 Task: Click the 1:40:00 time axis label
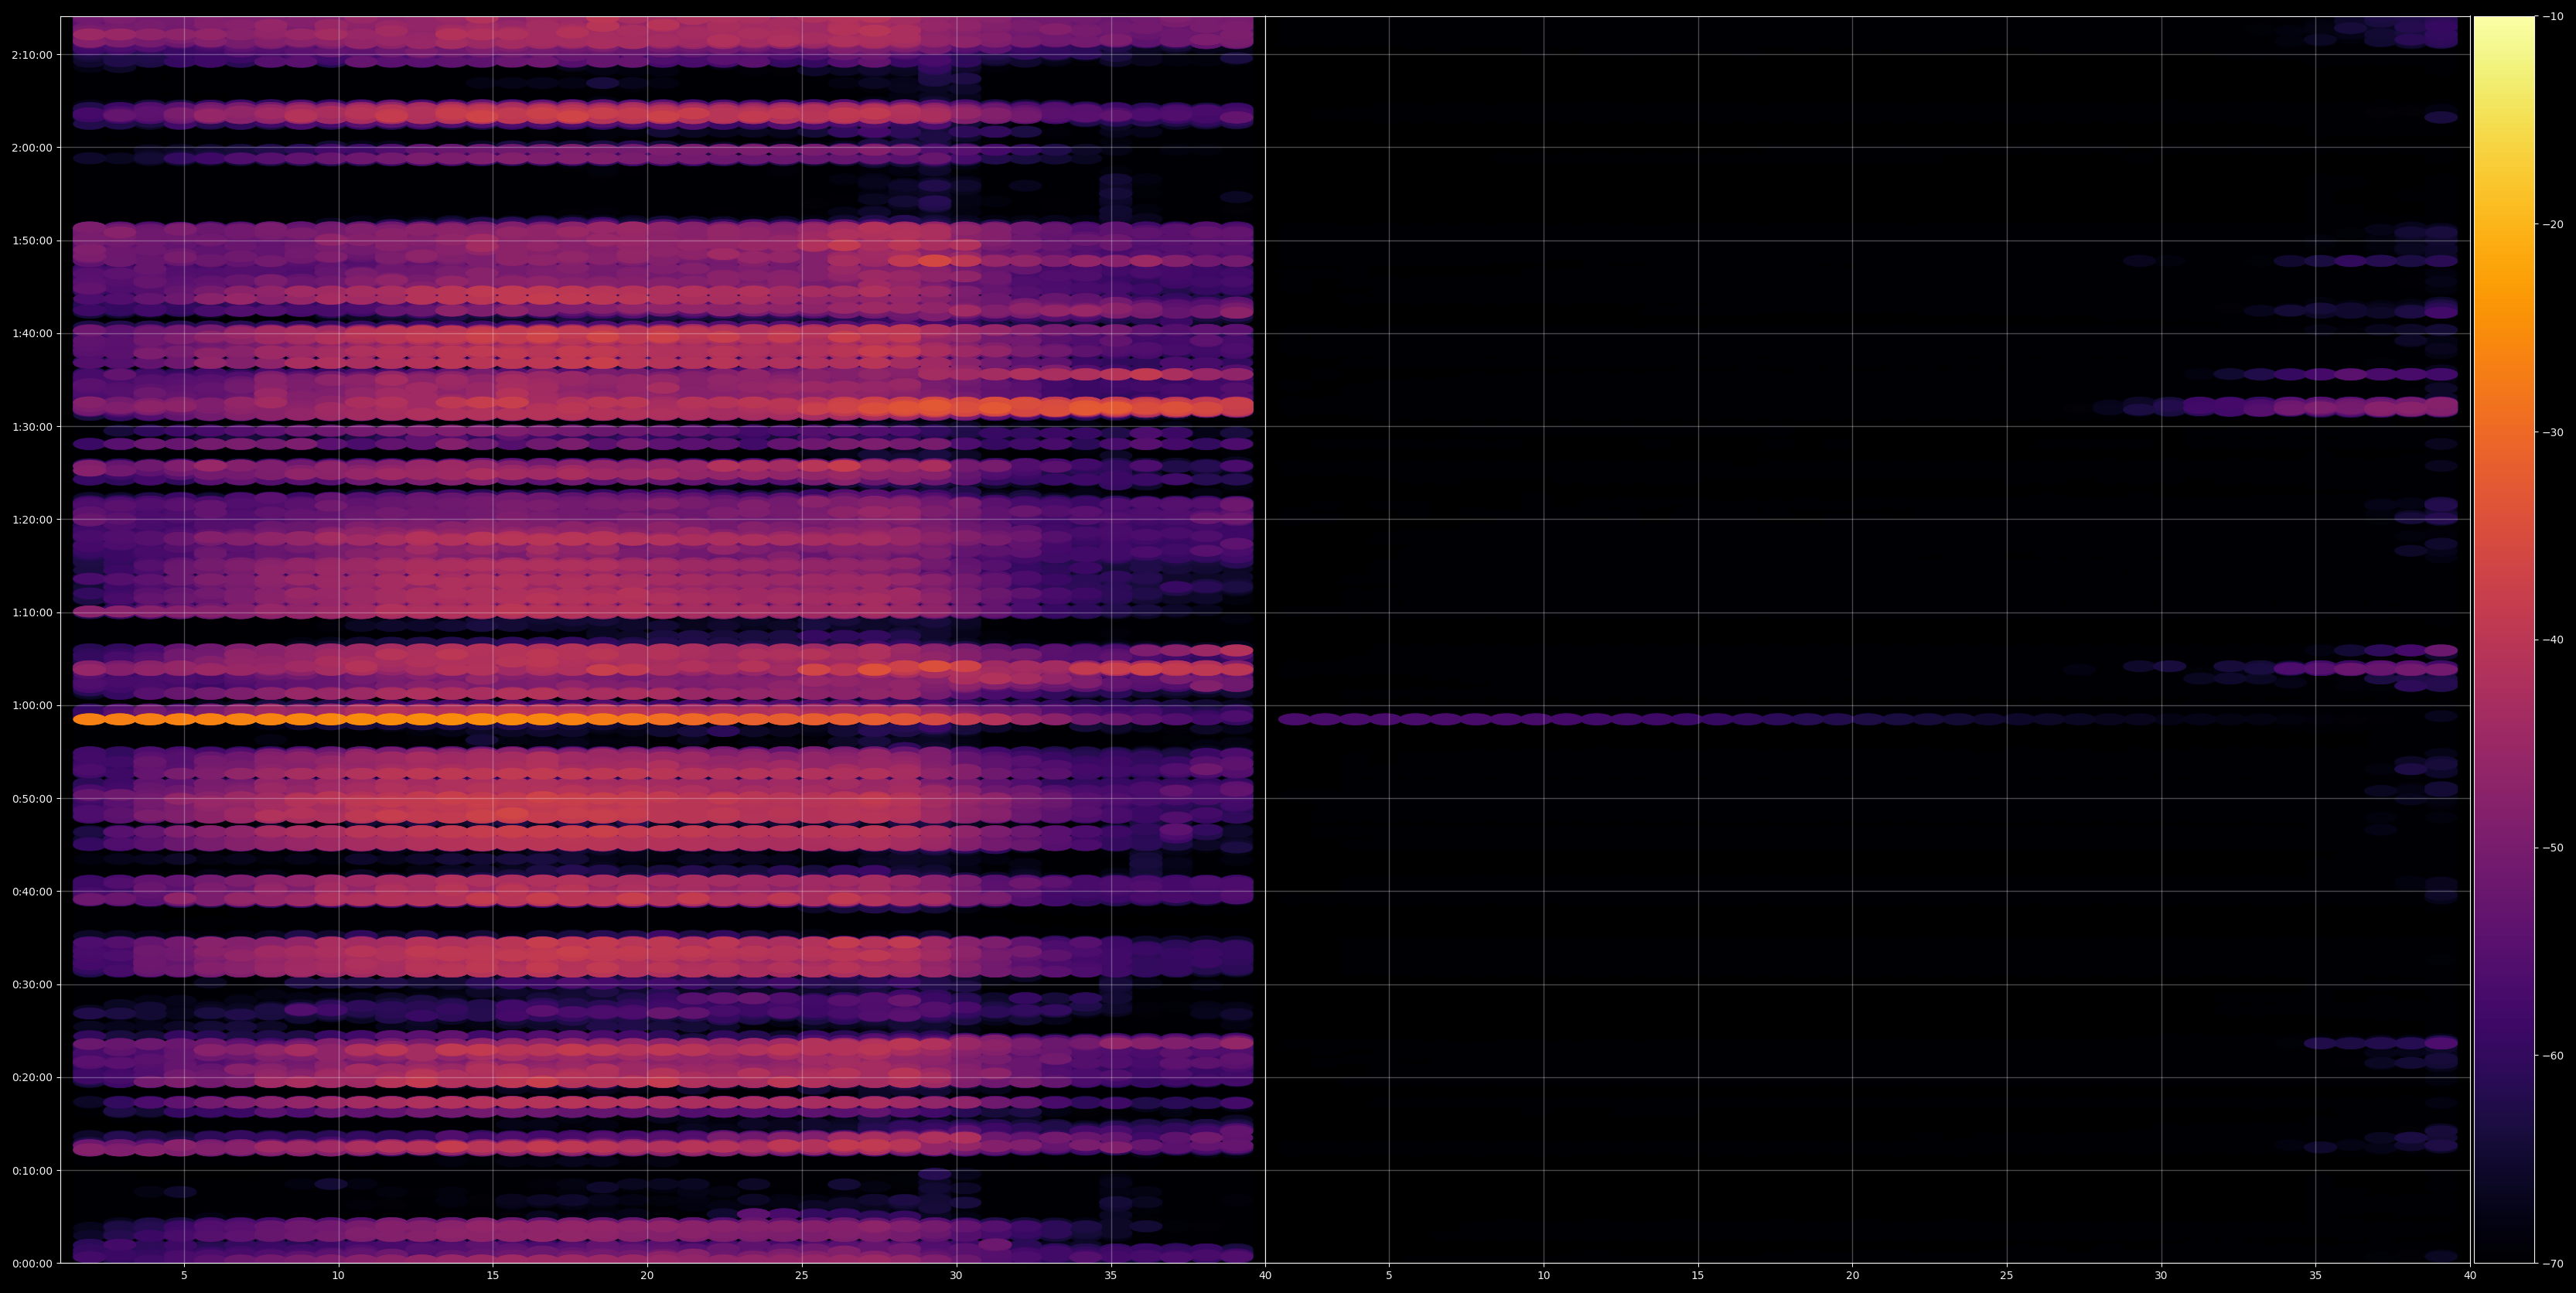coord(32,334)
